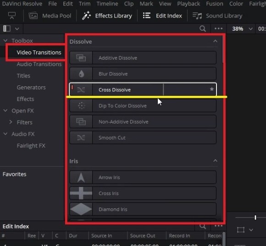Open Effects Library options (three dots)
Image resolution: width=266 pixels, height=246 pixels.
click(x=218, y=28)
